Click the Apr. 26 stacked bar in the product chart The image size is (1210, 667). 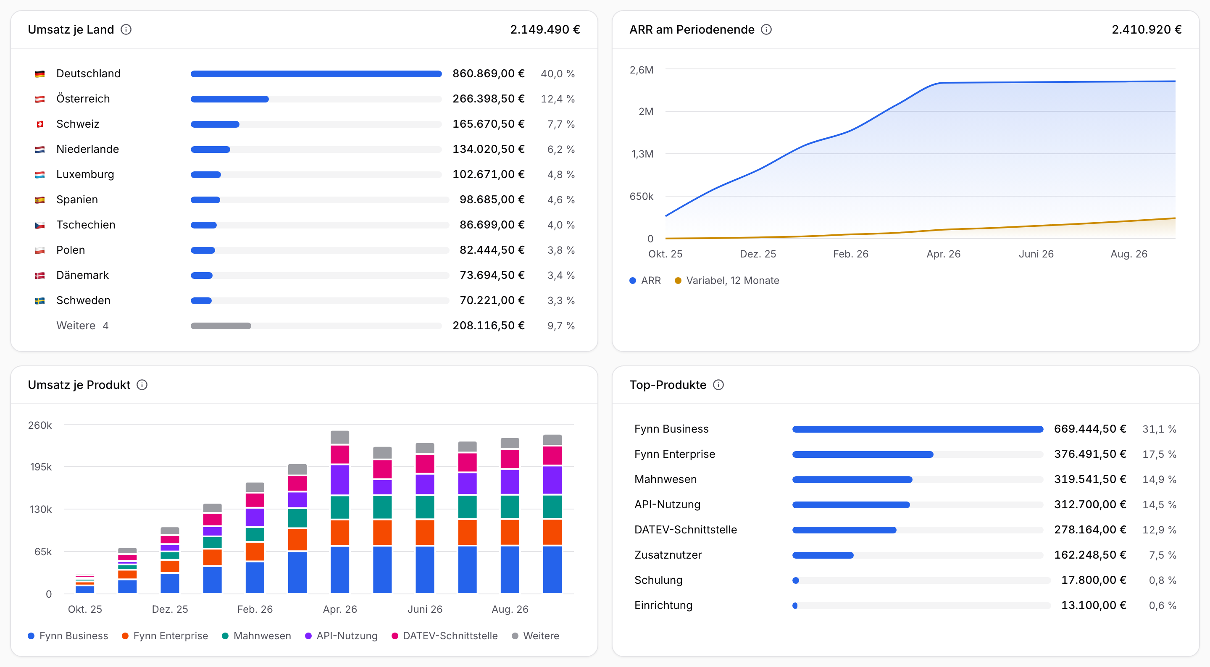pyautogui.click(x=339, y=512)
